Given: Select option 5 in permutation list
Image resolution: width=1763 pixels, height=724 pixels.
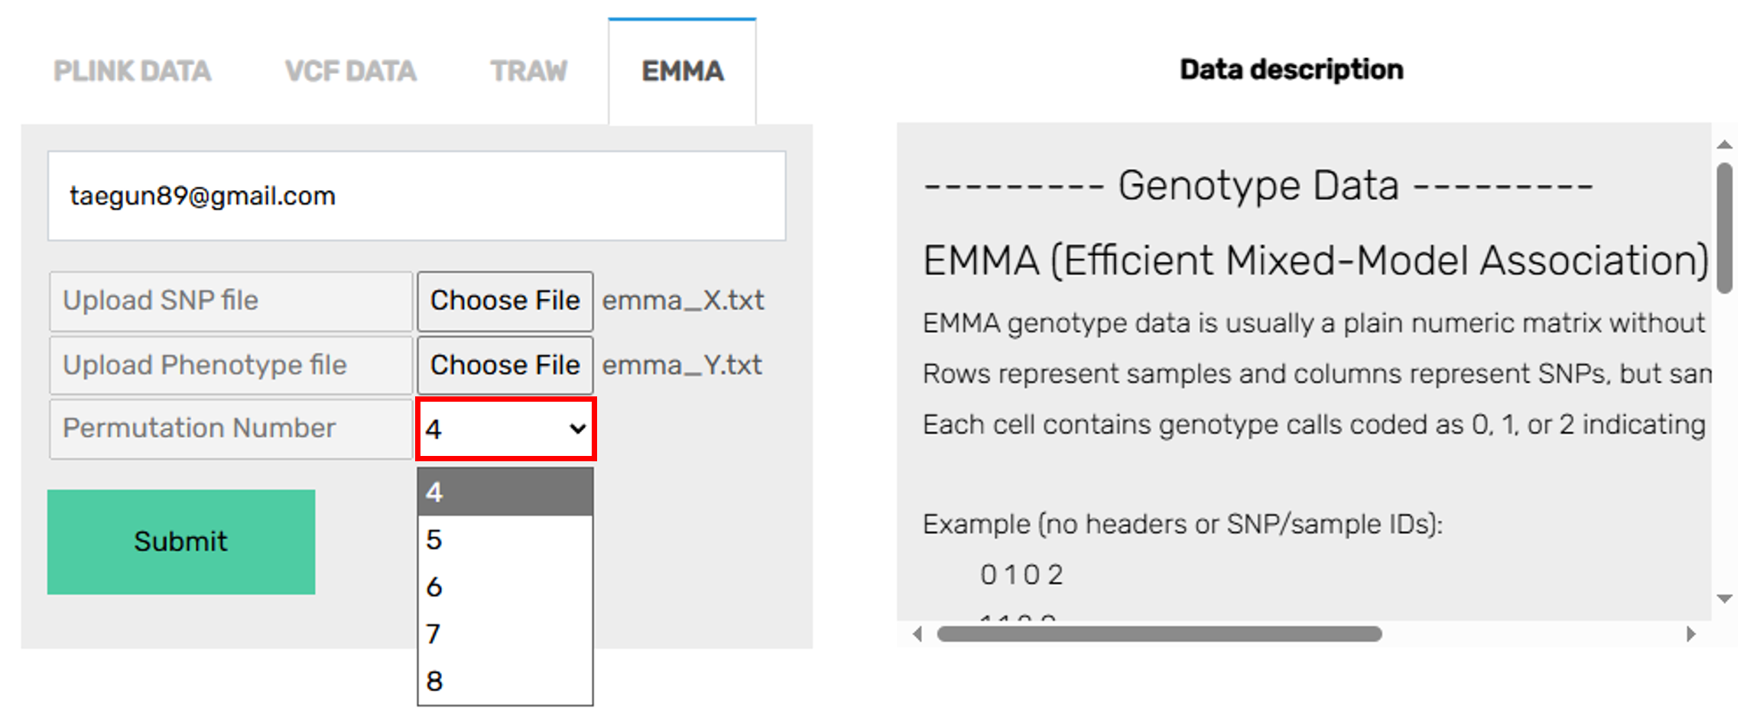Looking at the screenshot, I should tap(505, 540).
